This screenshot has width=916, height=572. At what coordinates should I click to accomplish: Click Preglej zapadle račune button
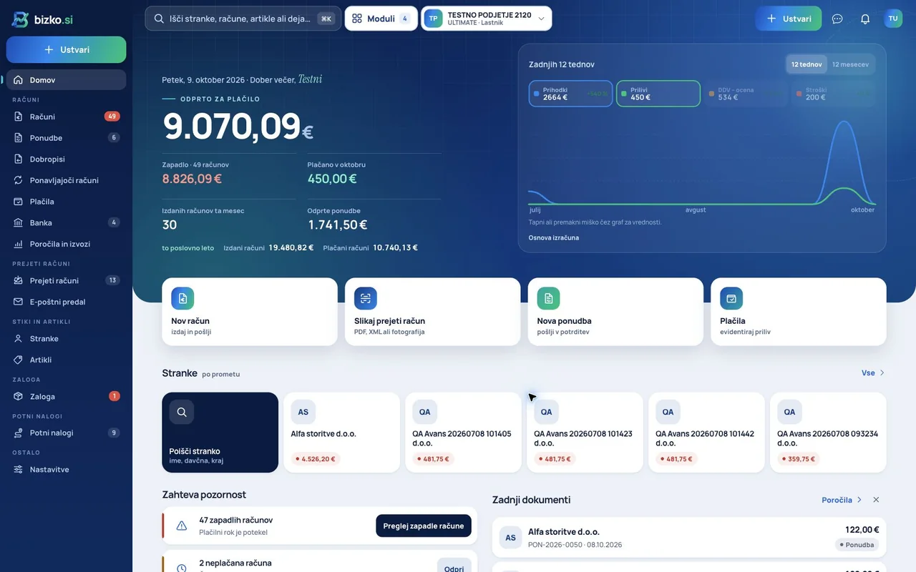coord(424,526)
